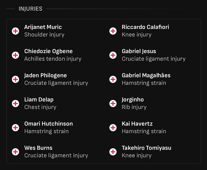
Task: Select the Kai Havertz name
Action: click(137, 124)
